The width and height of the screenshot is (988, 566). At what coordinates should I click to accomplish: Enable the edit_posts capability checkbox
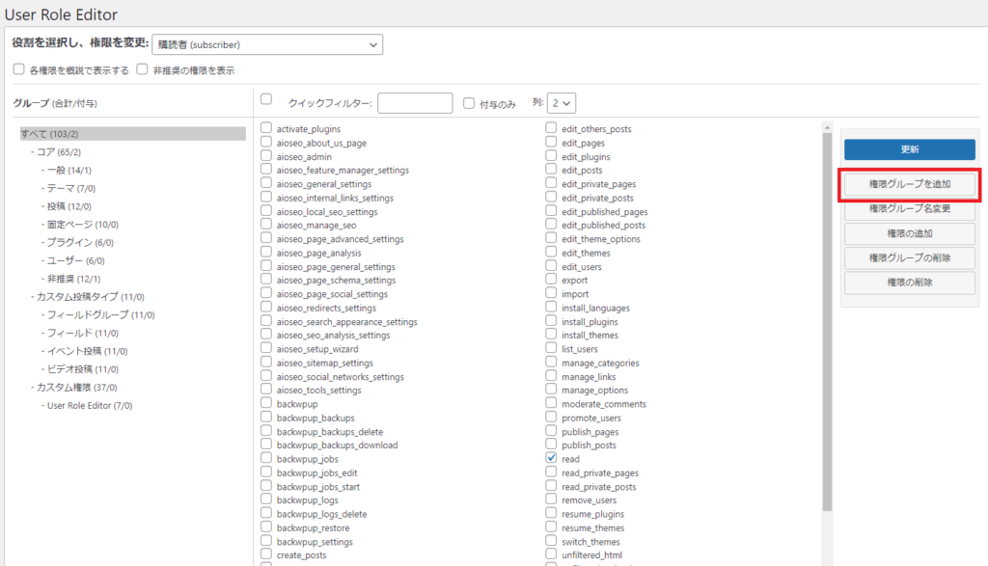551,170
